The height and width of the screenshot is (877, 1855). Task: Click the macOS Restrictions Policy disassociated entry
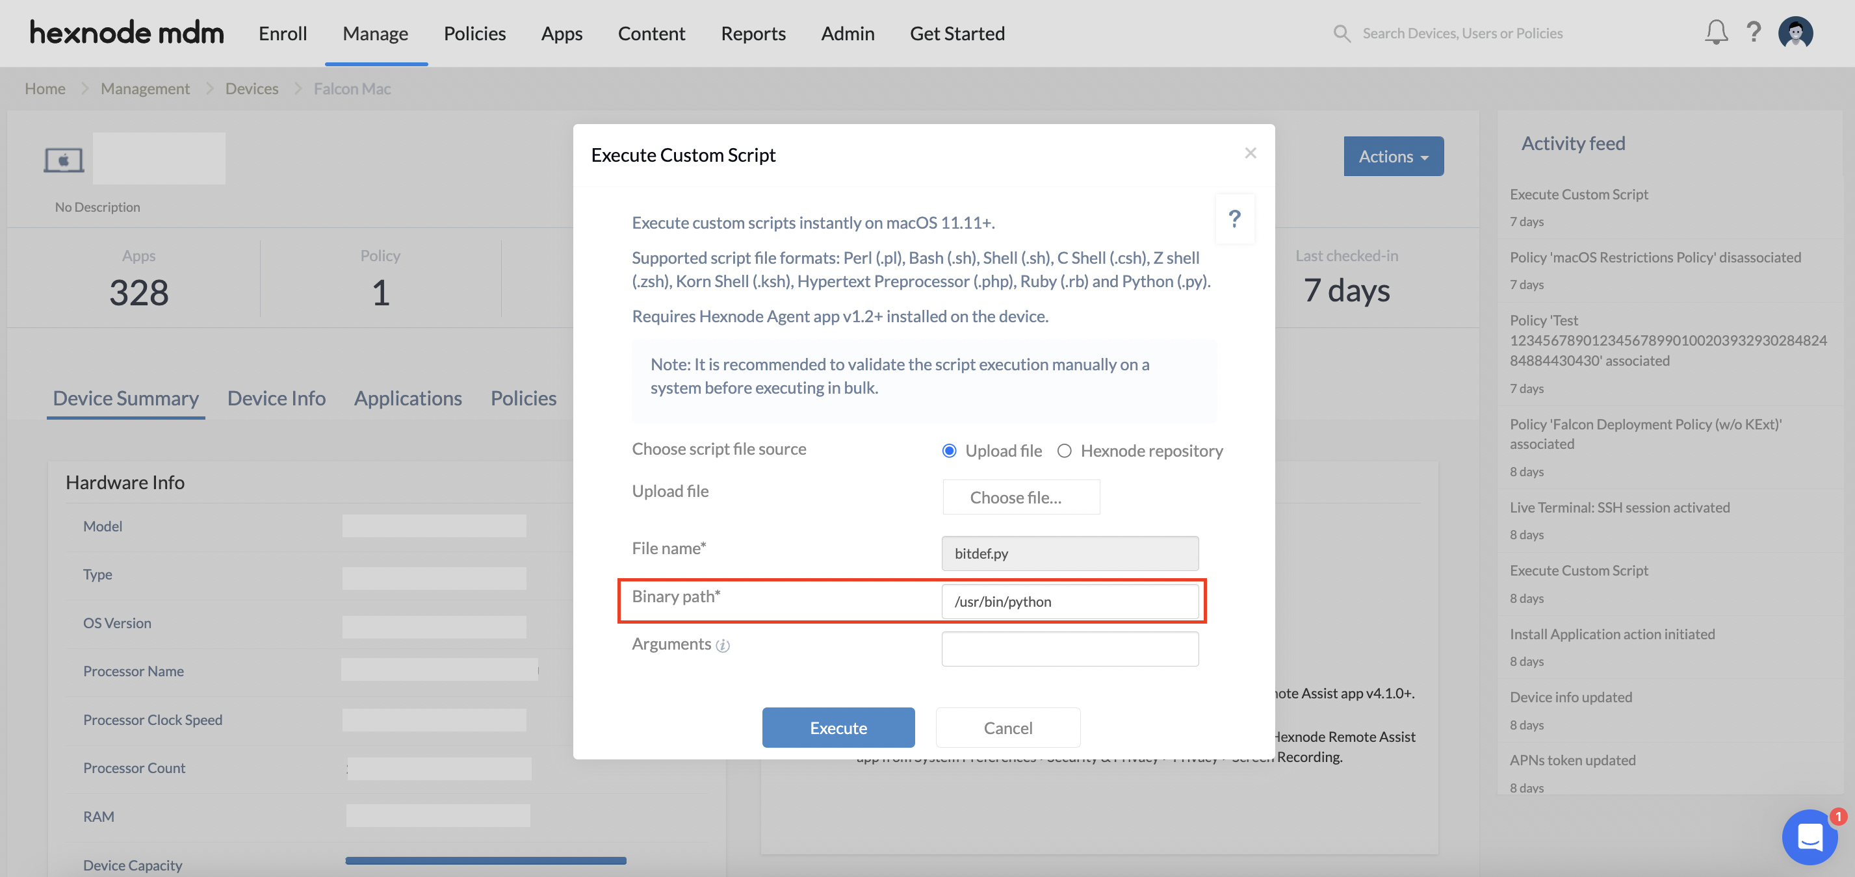(1655, 257)
